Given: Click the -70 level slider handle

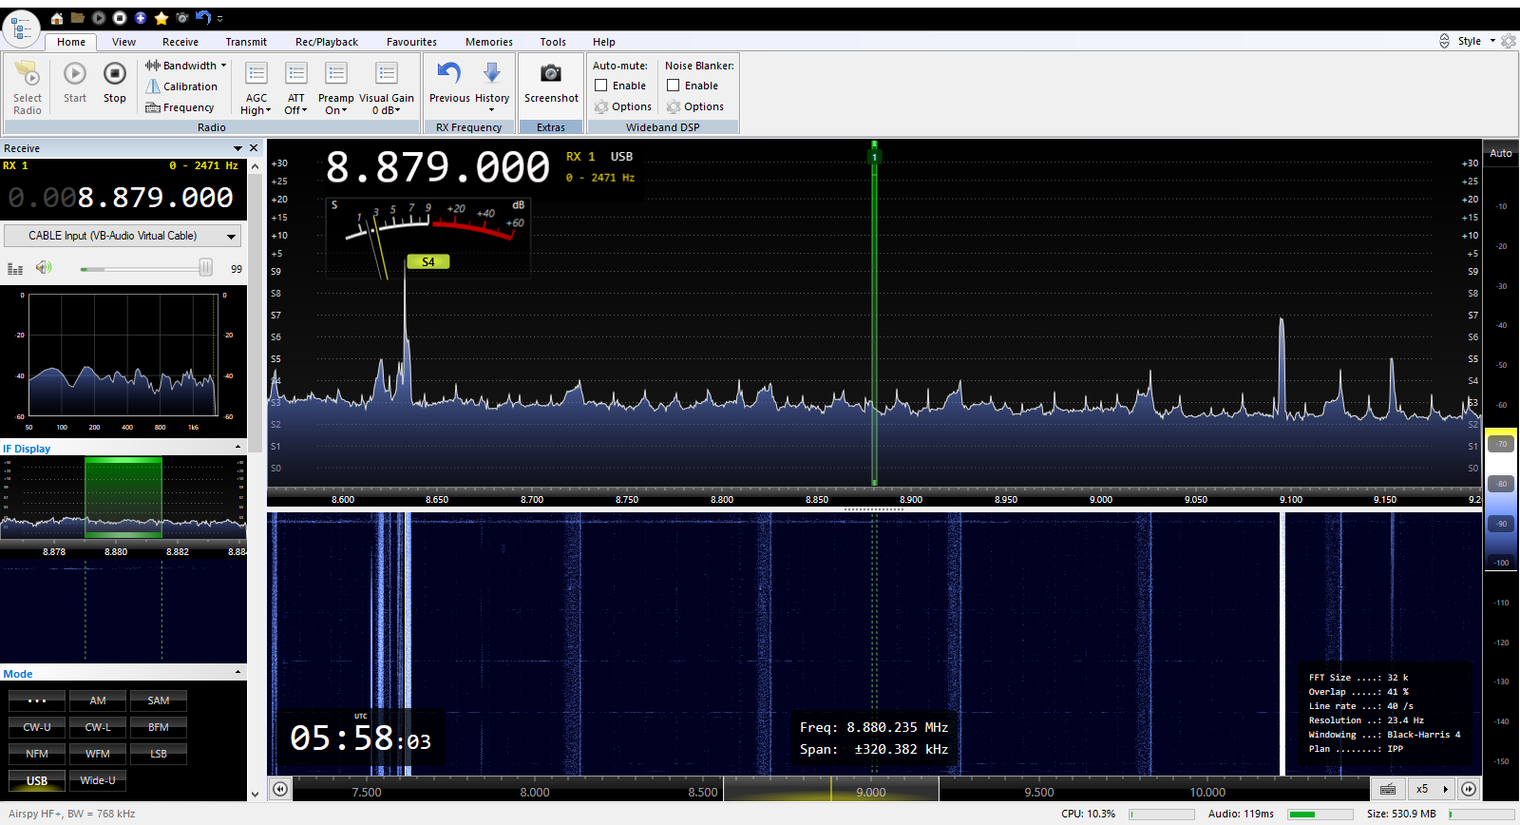Looking at the screenshot, I should pos(1501,444).
